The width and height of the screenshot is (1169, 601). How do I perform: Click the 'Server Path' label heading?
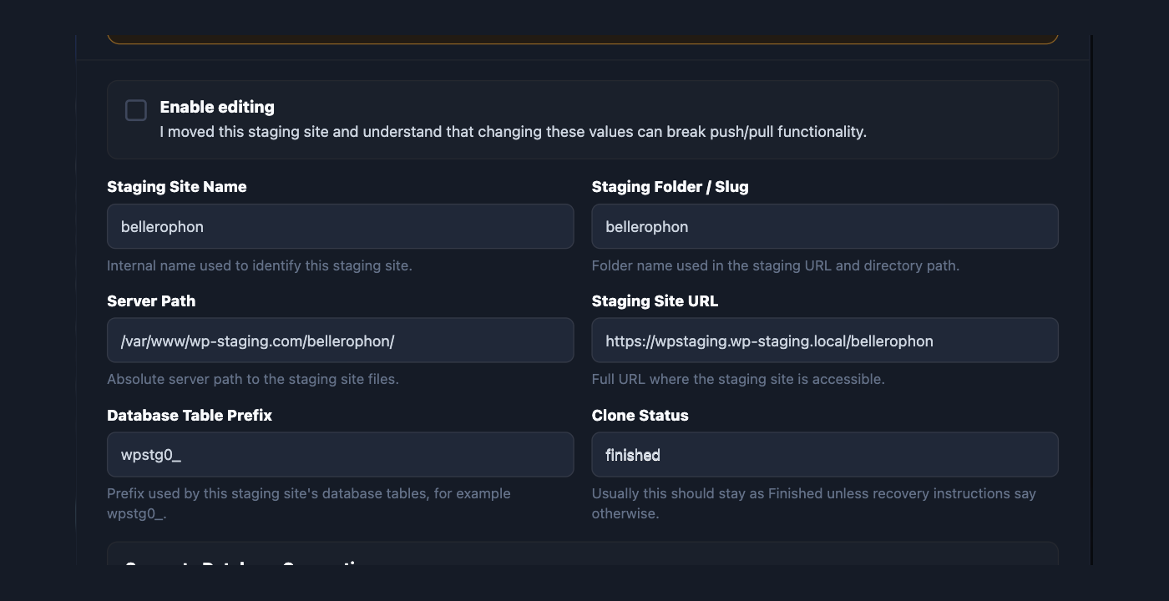tap(151, 301)
